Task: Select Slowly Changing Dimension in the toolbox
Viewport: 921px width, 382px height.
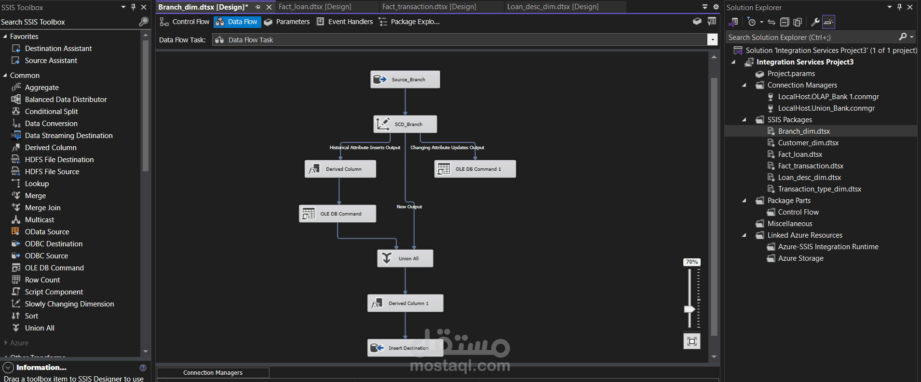Action: click(x=69, y=304)
